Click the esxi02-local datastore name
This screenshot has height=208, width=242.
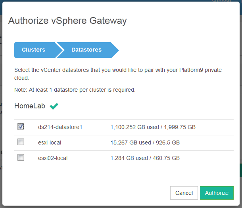click(52, 158)
